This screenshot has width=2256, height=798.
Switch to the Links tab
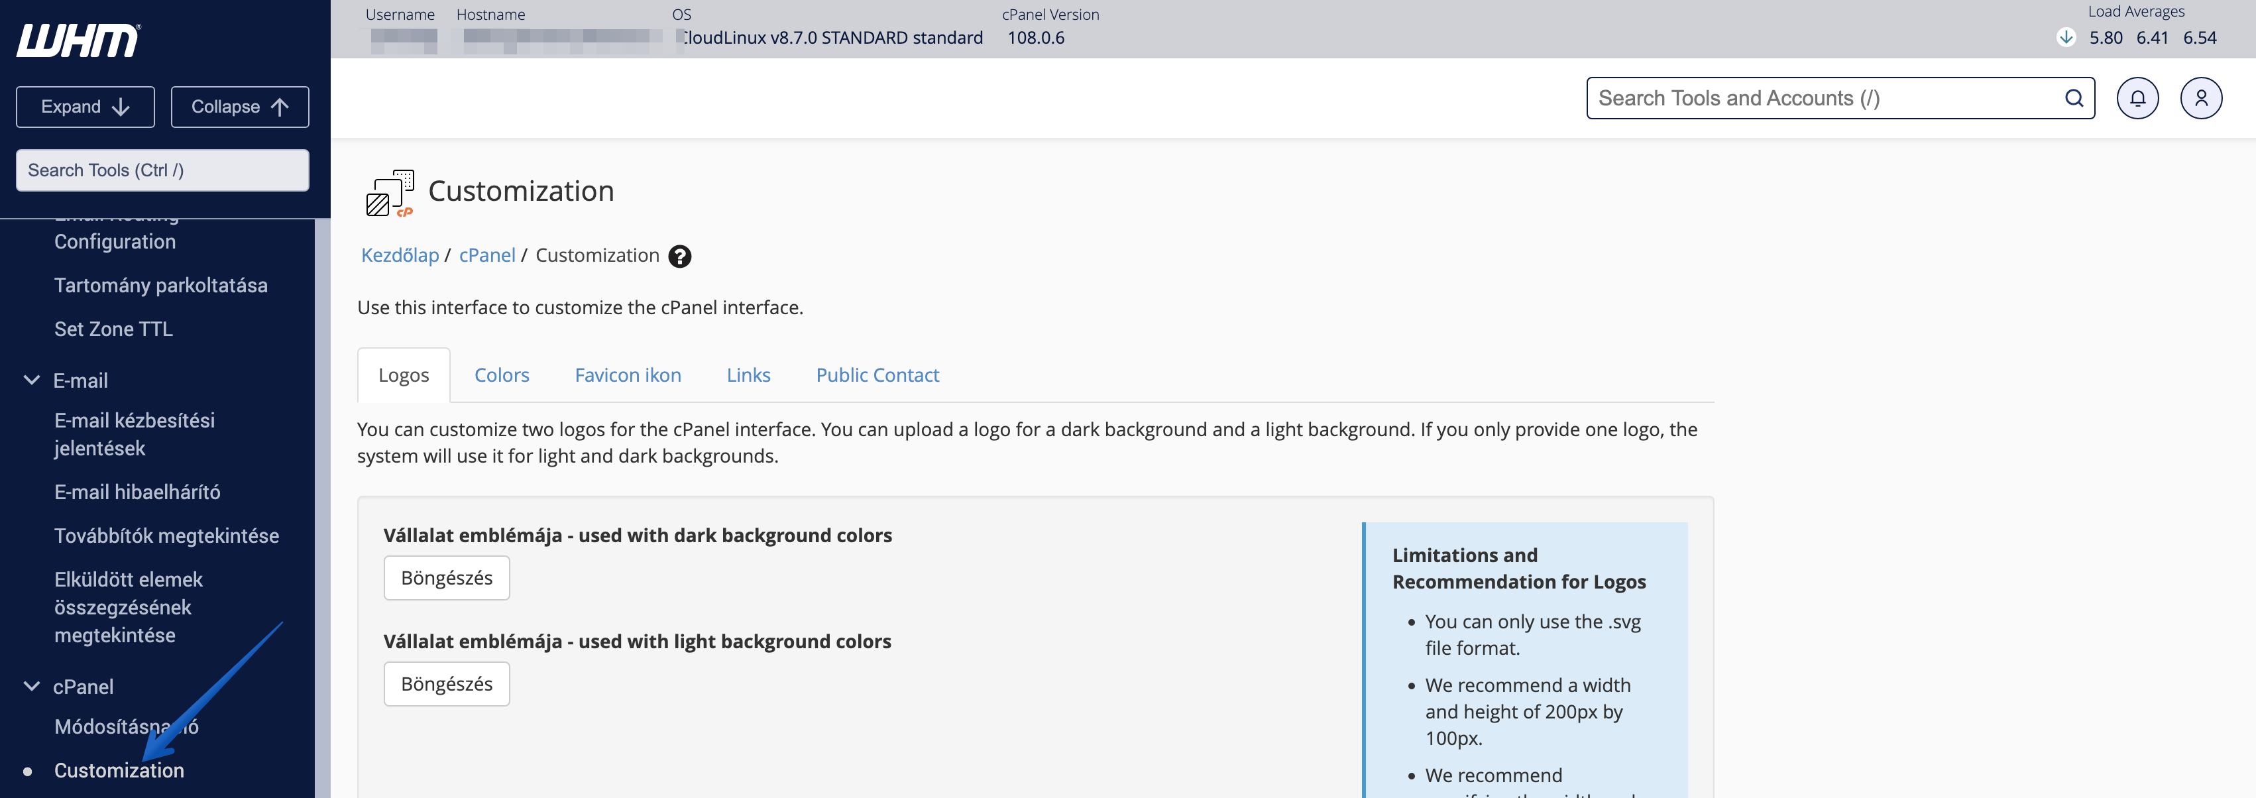(749, 375)
